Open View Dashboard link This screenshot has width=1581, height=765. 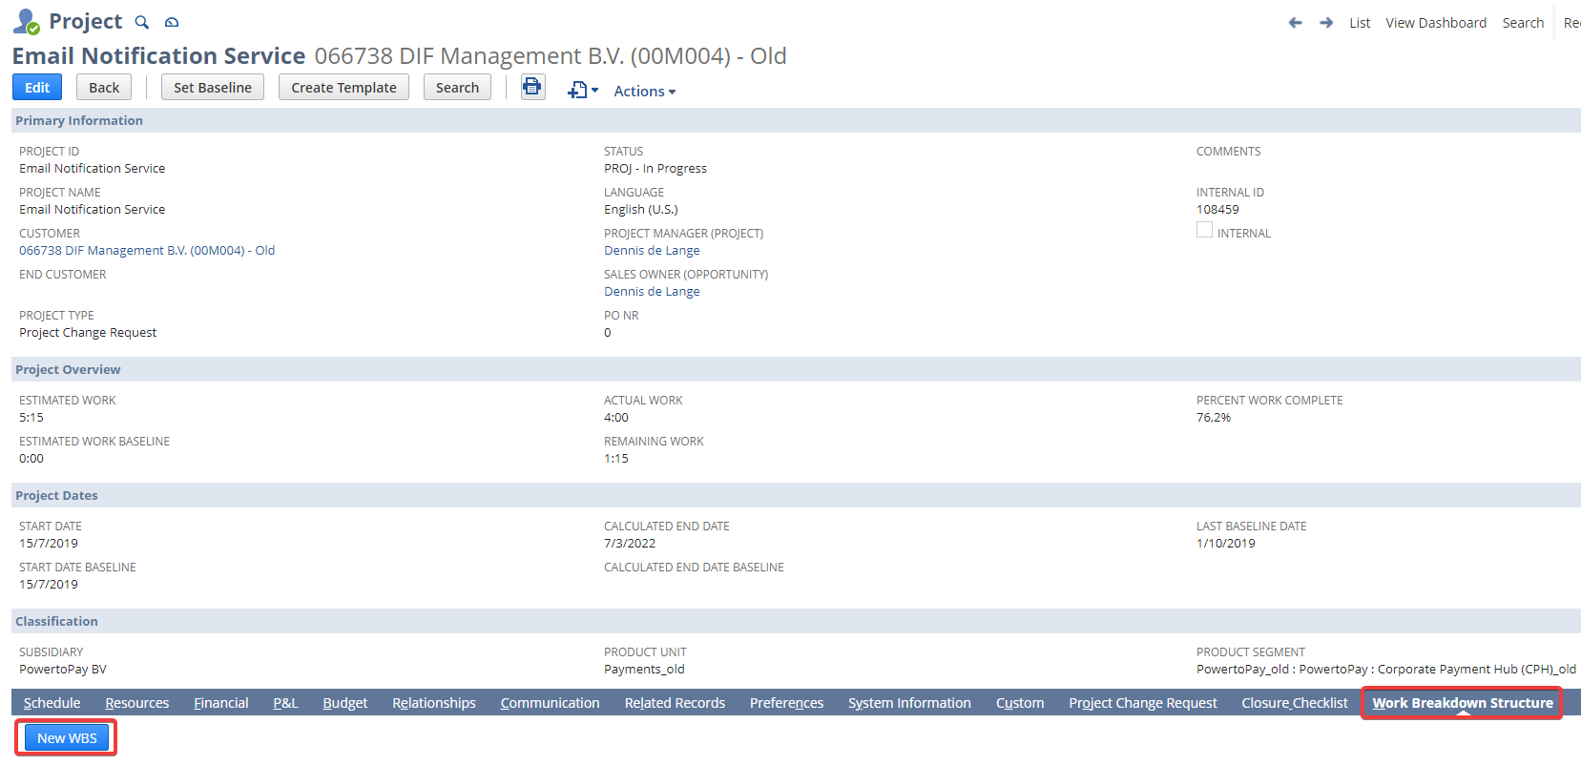tap(1436, 23)
